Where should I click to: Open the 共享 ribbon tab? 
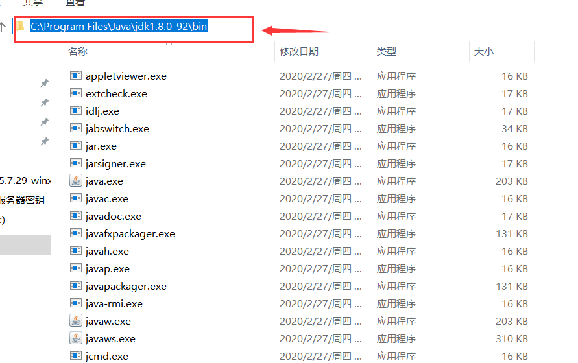point(33,3)
